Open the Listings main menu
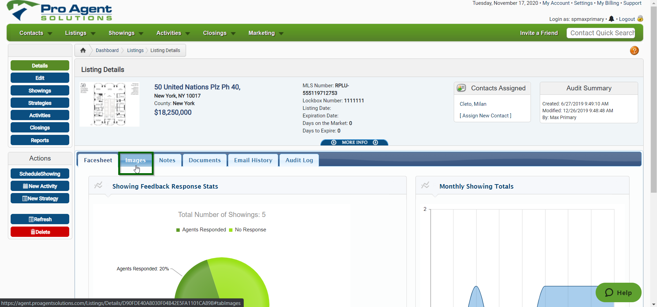Viewport: 657px width, 307px height. [76, 33]
